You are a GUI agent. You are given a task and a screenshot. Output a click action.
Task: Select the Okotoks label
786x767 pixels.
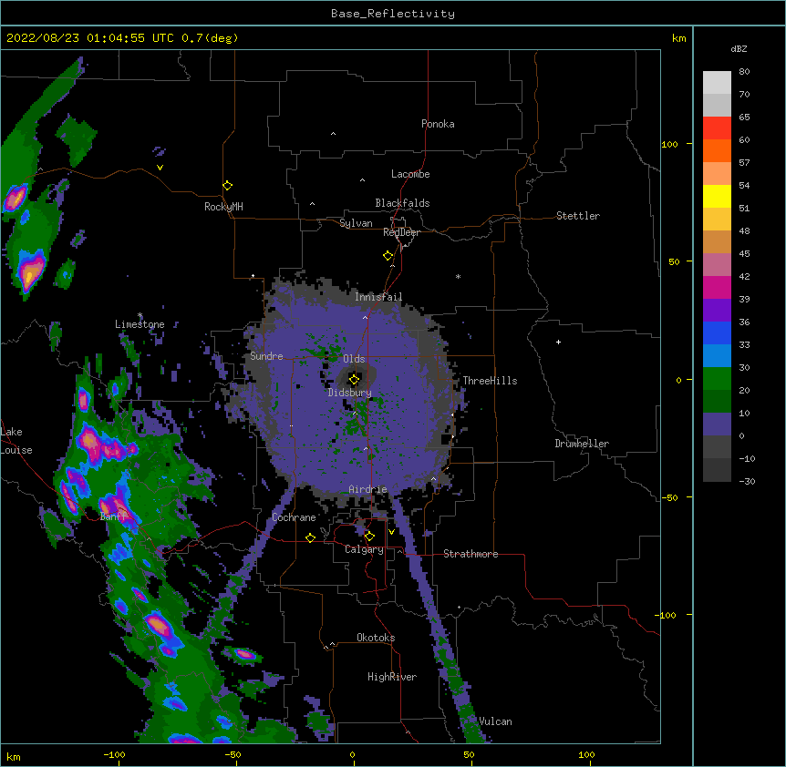[376, 638]
